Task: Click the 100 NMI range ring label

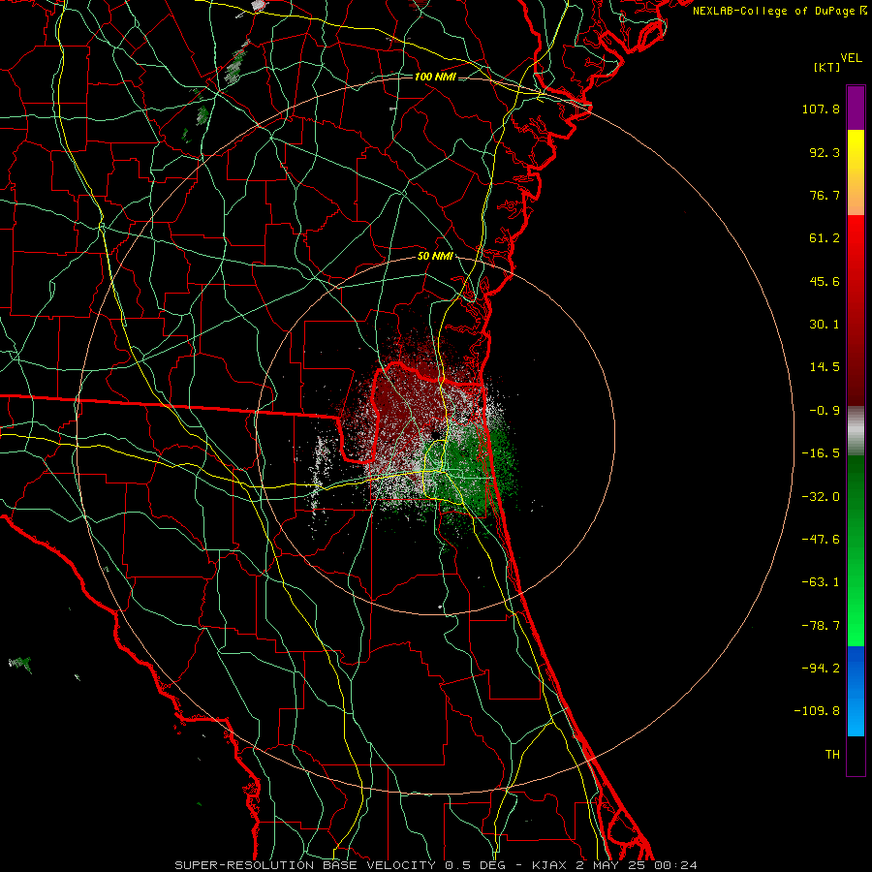Action: point(435,77)
